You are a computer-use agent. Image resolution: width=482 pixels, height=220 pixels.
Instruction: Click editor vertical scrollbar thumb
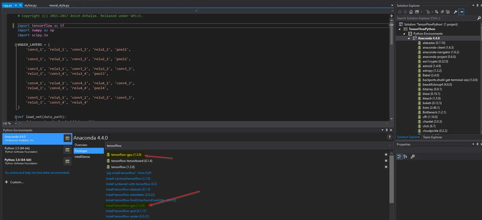(x=391, y=33)
